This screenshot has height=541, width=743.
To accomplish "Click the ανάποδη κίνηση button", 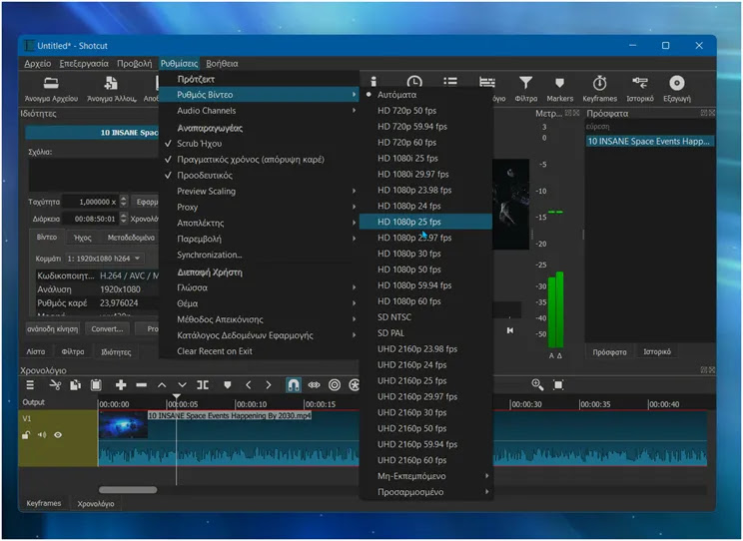I will [53, 328].
